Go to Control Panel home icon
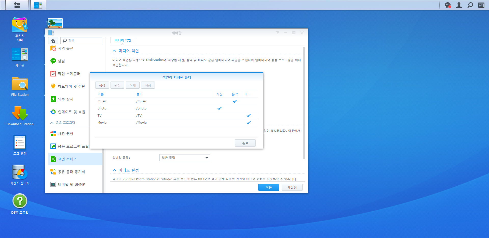489x238 pixels. (53, 41)
